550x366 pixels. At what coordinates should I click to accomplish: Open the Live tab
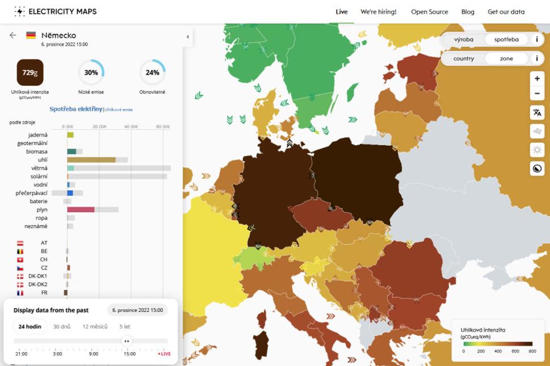341,11
